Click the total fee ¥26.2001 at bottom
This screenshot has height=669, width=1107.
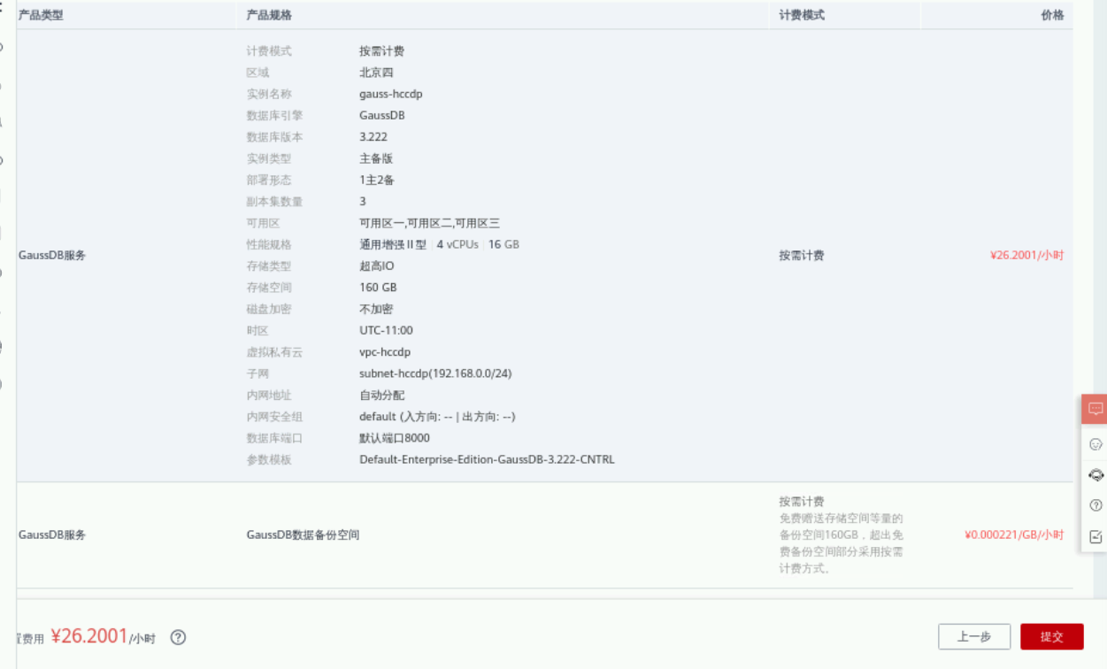tap(89, 635)
